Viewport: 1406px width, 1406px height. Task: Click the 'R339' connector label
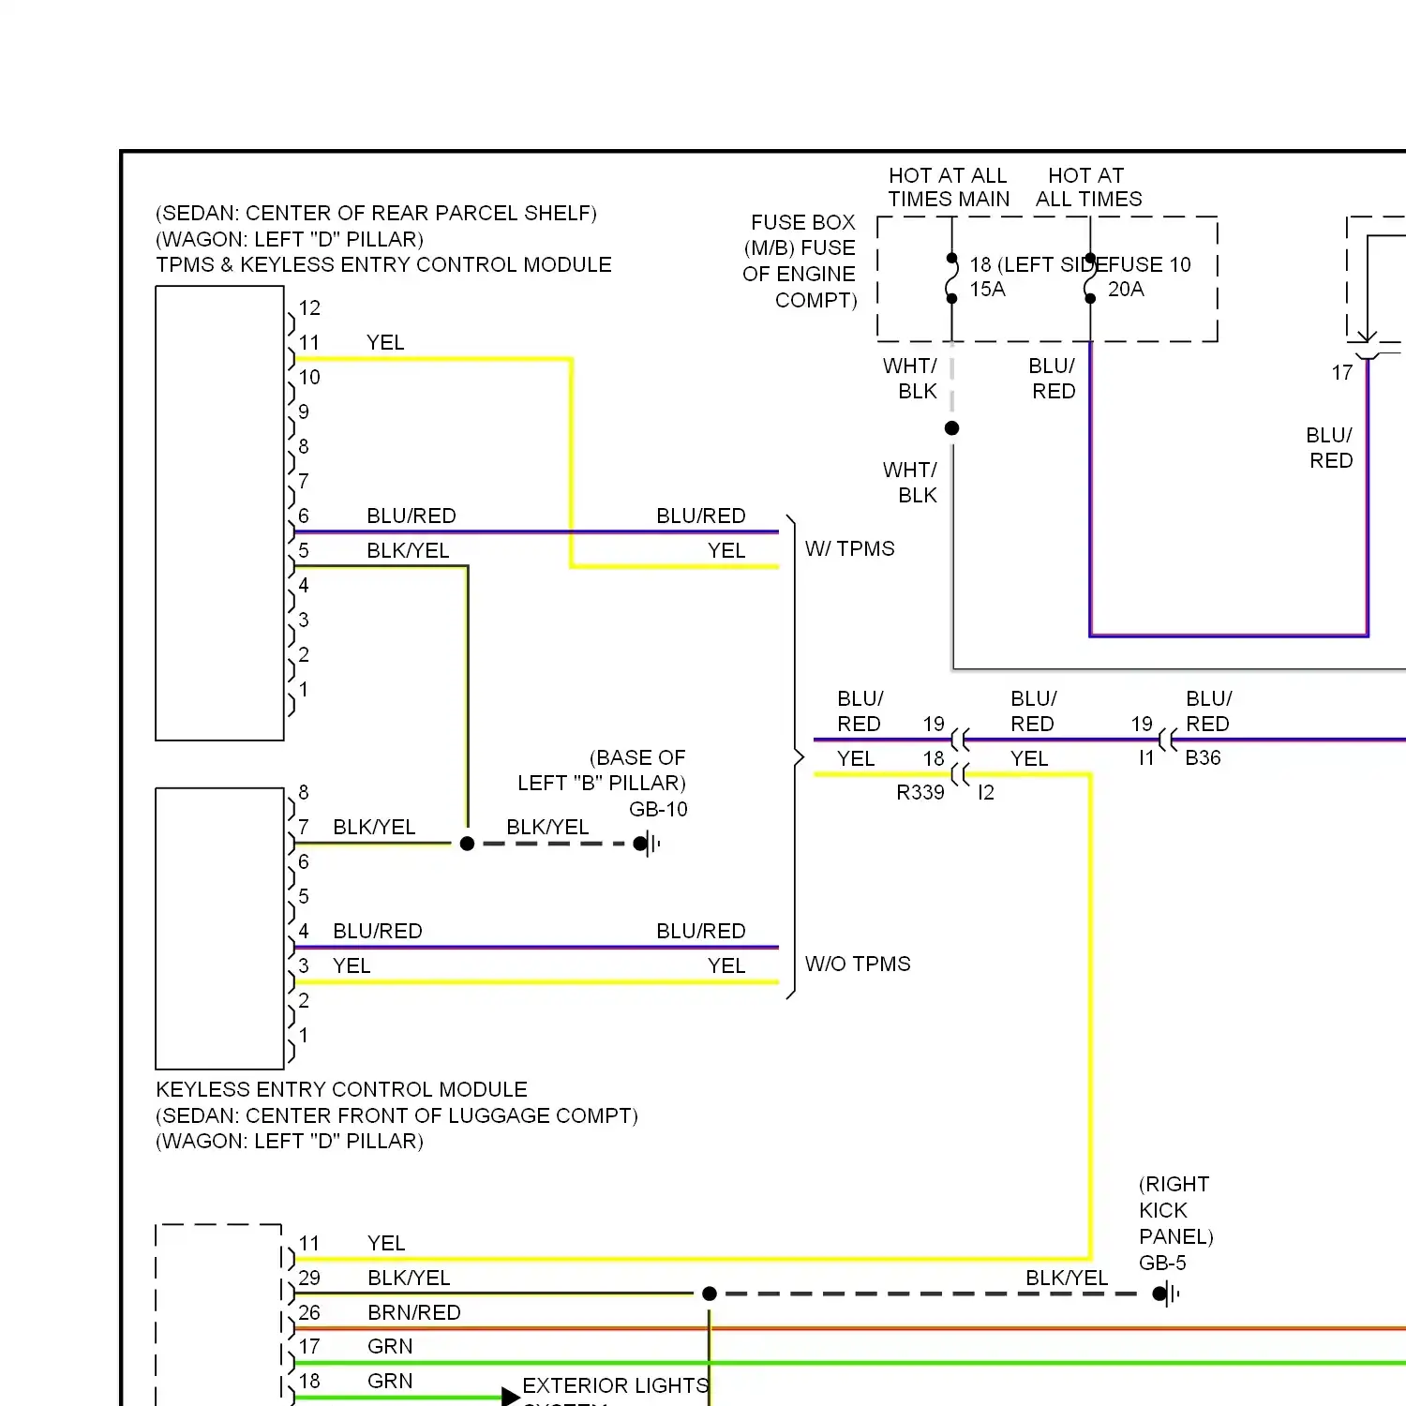(920, 793)
